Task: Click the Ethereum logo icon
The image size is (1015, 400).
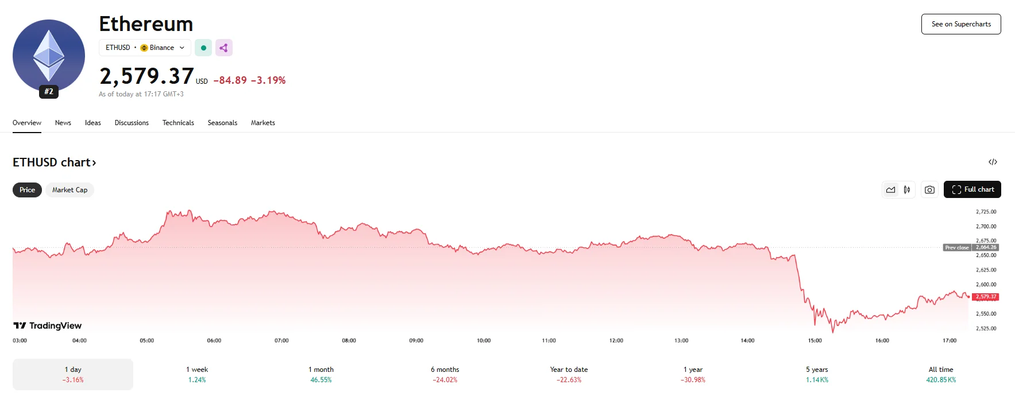Action: tap(49, 56)
